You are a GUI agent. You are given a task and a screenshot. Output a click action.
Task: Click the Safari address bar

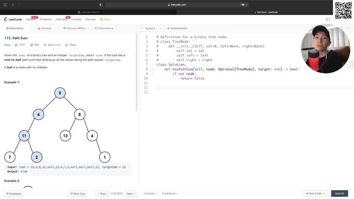tap(177, 5)
